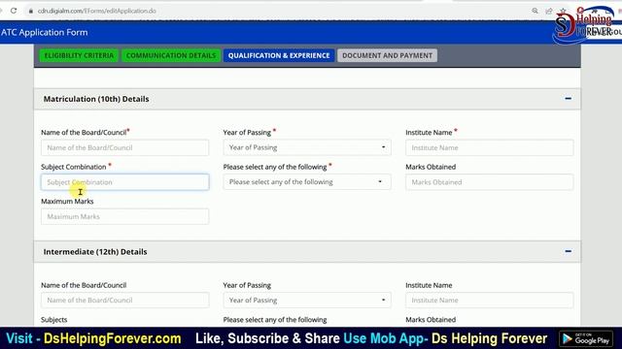This screenshot has height=349, width=622.
Task: Click the 10th Institute Name field
Action: coord(489,147)
